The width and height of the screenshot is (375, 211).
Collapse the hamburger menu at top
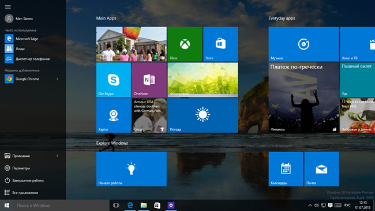coord(8,7)
